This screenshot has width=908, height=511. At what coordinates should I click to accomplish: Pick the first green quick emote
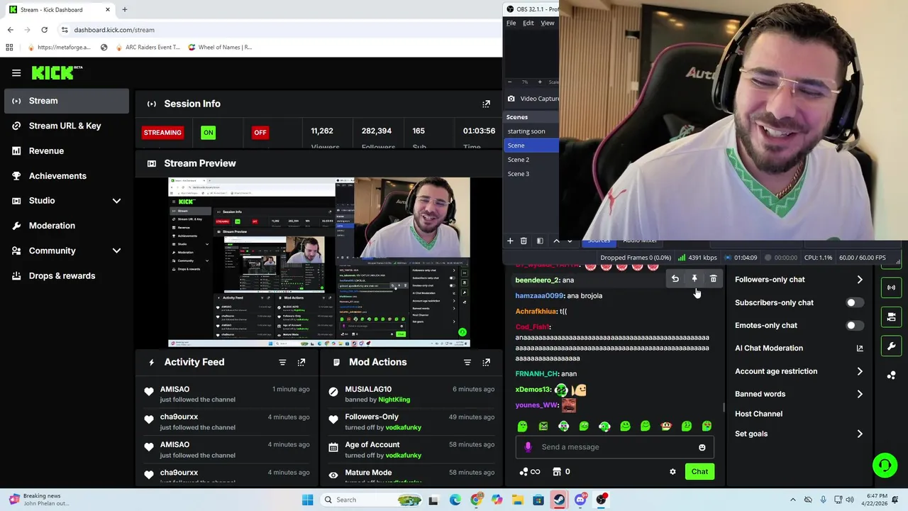click(523, 426)
